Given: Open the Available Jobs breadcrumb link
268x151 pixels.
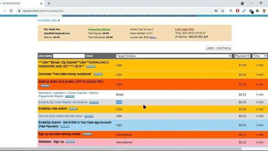Looking at the screenshot, I should click(x=47, y=20).
